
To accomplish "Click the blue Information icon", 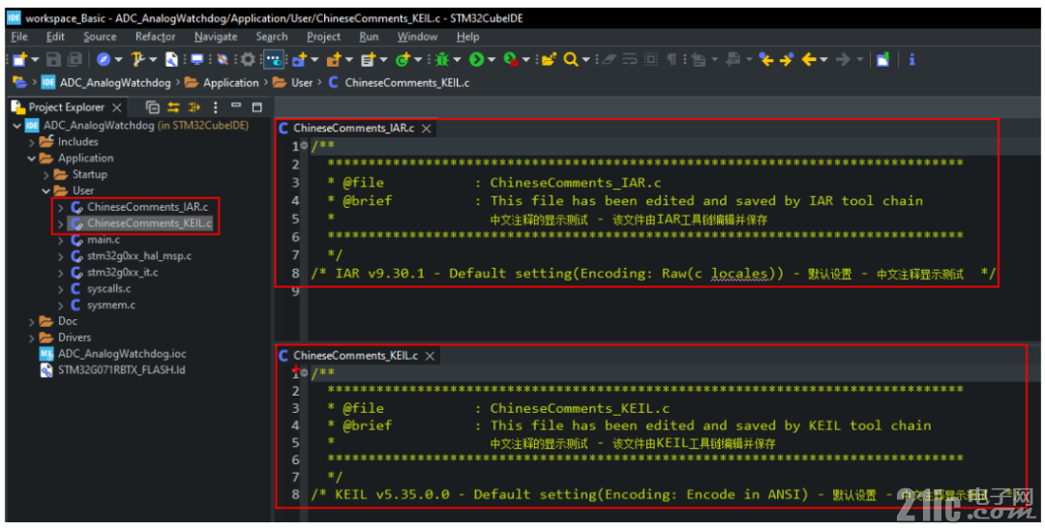I will (x=911, y=59).
